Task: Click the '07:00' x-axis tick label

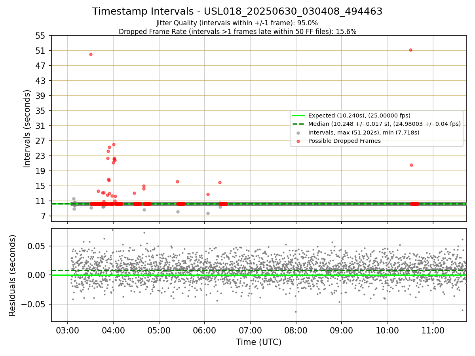Action: pyautogui.click(x=250, y=330)
